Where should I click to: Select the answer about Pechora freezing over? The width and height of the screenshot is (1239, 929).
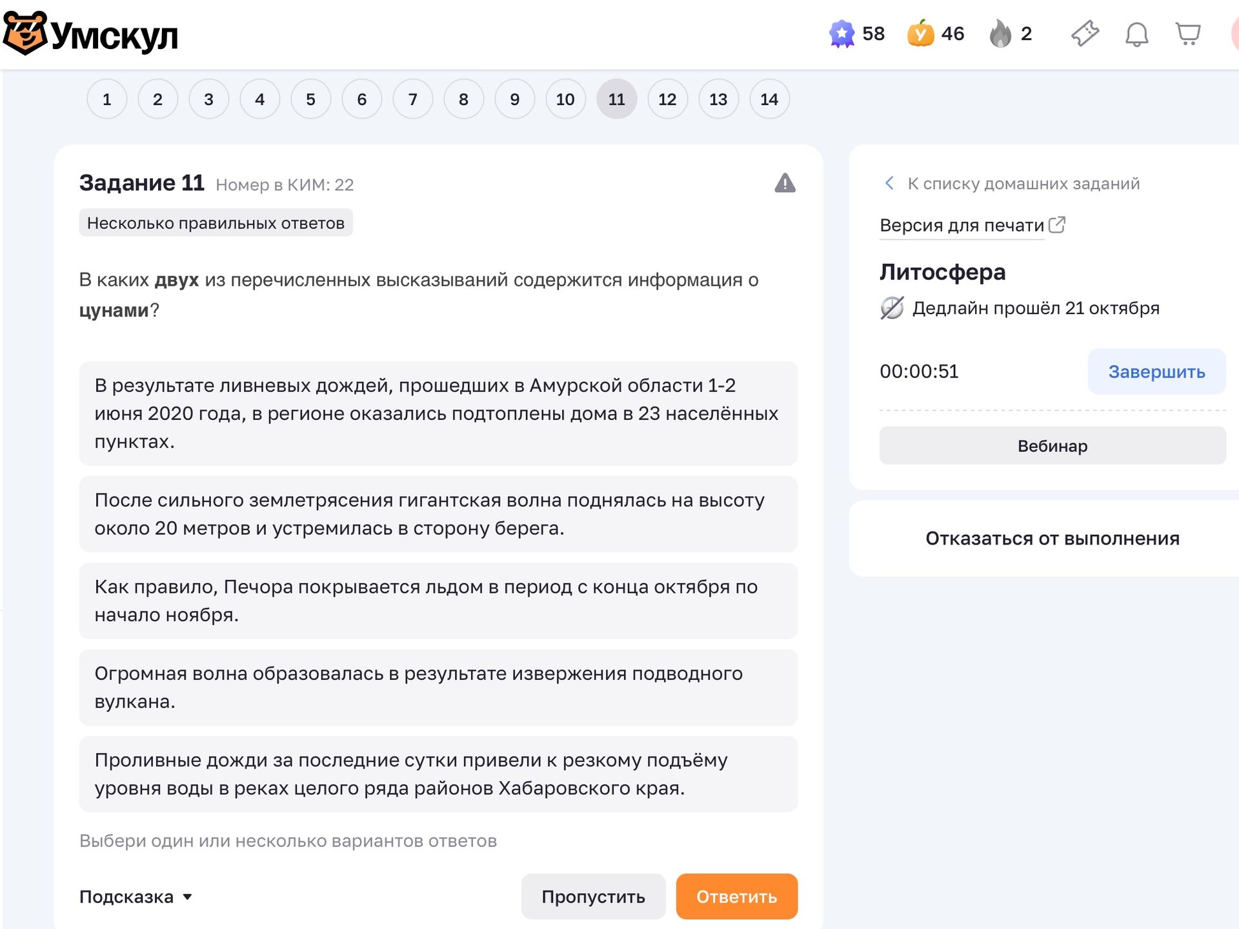click(438, 601)
